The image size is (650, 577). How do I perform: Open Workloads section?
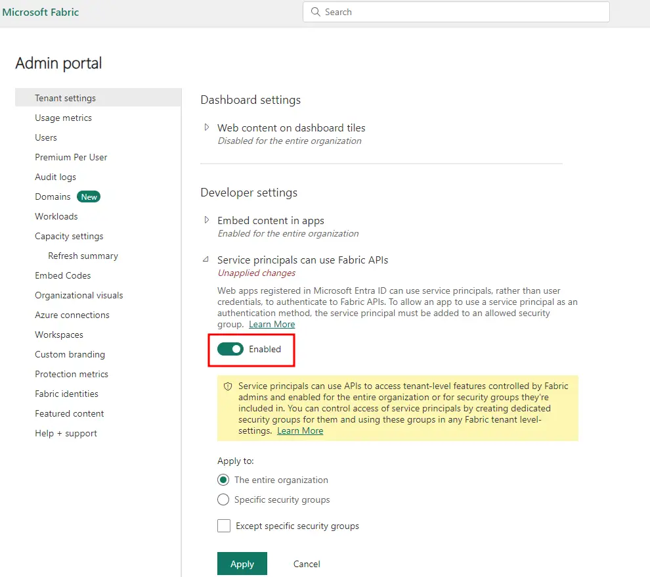[56, 216]
